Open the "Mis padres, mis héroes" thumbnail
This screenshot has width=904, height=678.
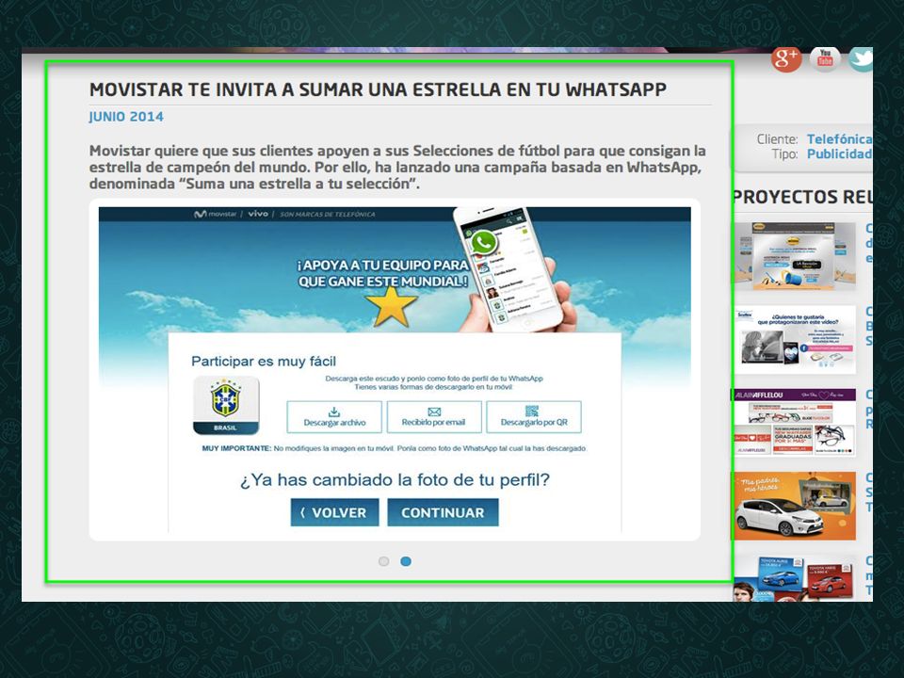[x=795, y=506]
